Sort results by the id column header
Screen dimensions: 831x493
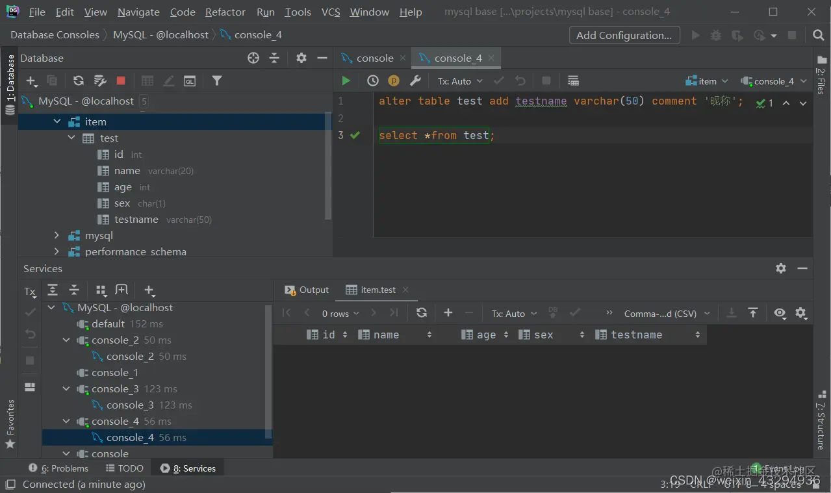pyautogui.click(x=328, y=335)
